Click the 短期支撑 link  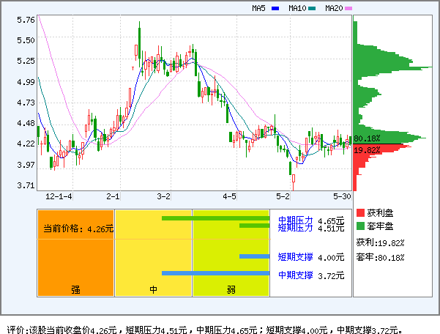[295, 257]
